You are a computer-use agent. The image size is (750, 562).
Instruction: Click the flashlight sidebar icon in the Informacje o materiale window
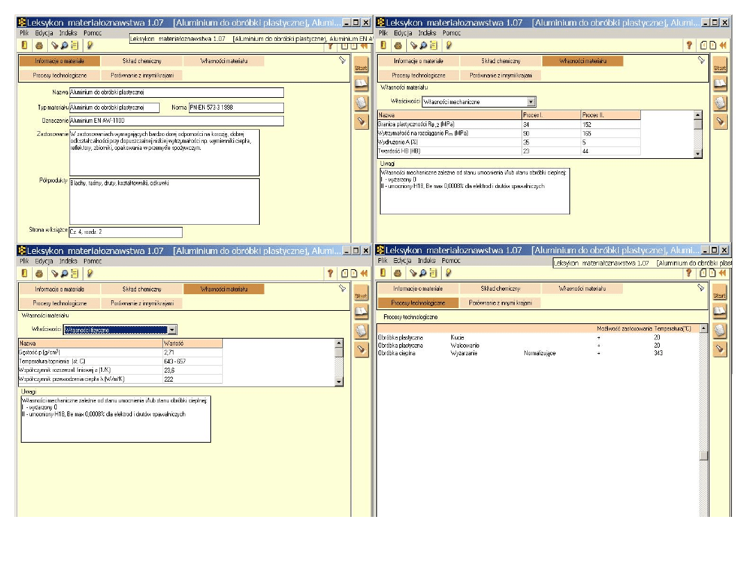(360, 121)
